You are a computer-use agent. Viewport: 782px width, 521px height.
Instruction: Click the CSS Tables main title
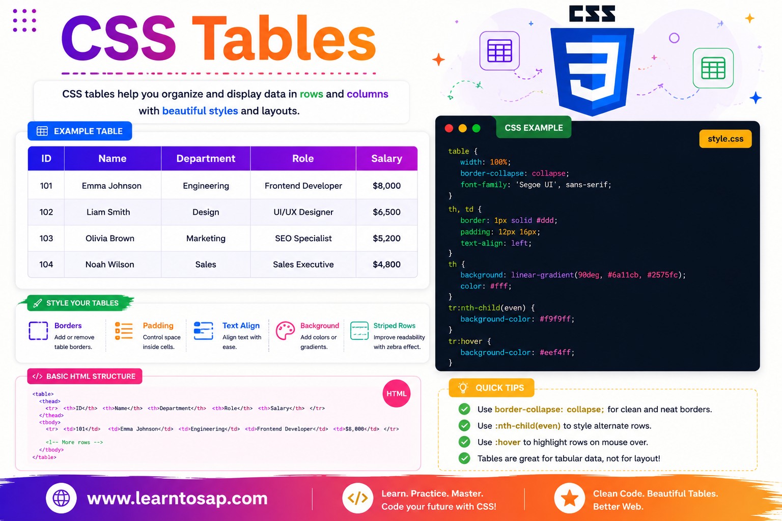219,39
